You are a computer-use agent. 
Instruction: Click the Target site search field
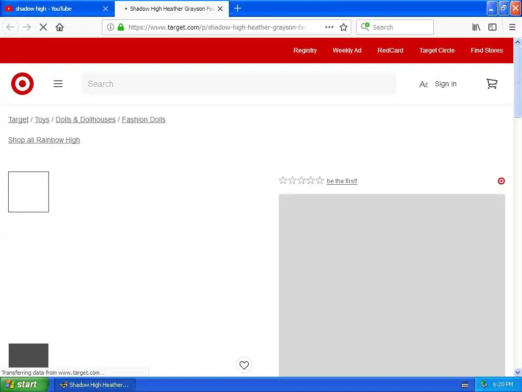tap(239, 84)
